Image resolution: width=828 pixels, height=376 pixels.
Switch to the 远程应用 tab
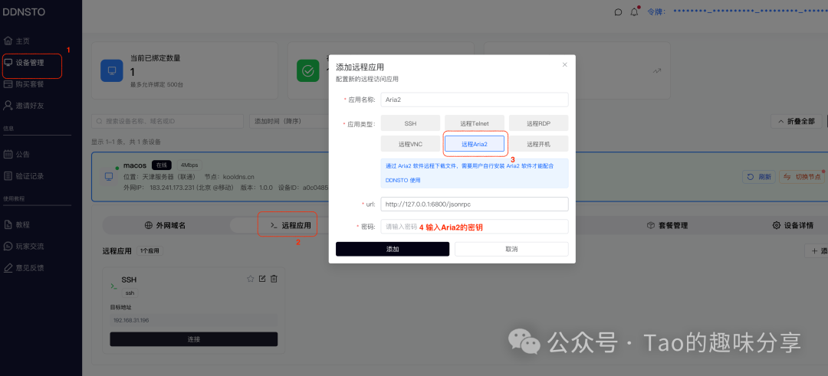point(290,225)
